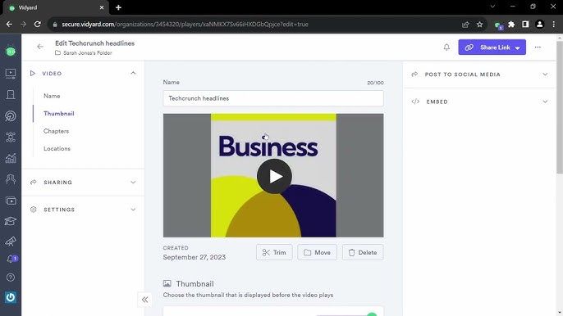Open the Vidyard home logo in sidebar
563x316 pixels.
(x=11, y=52)
